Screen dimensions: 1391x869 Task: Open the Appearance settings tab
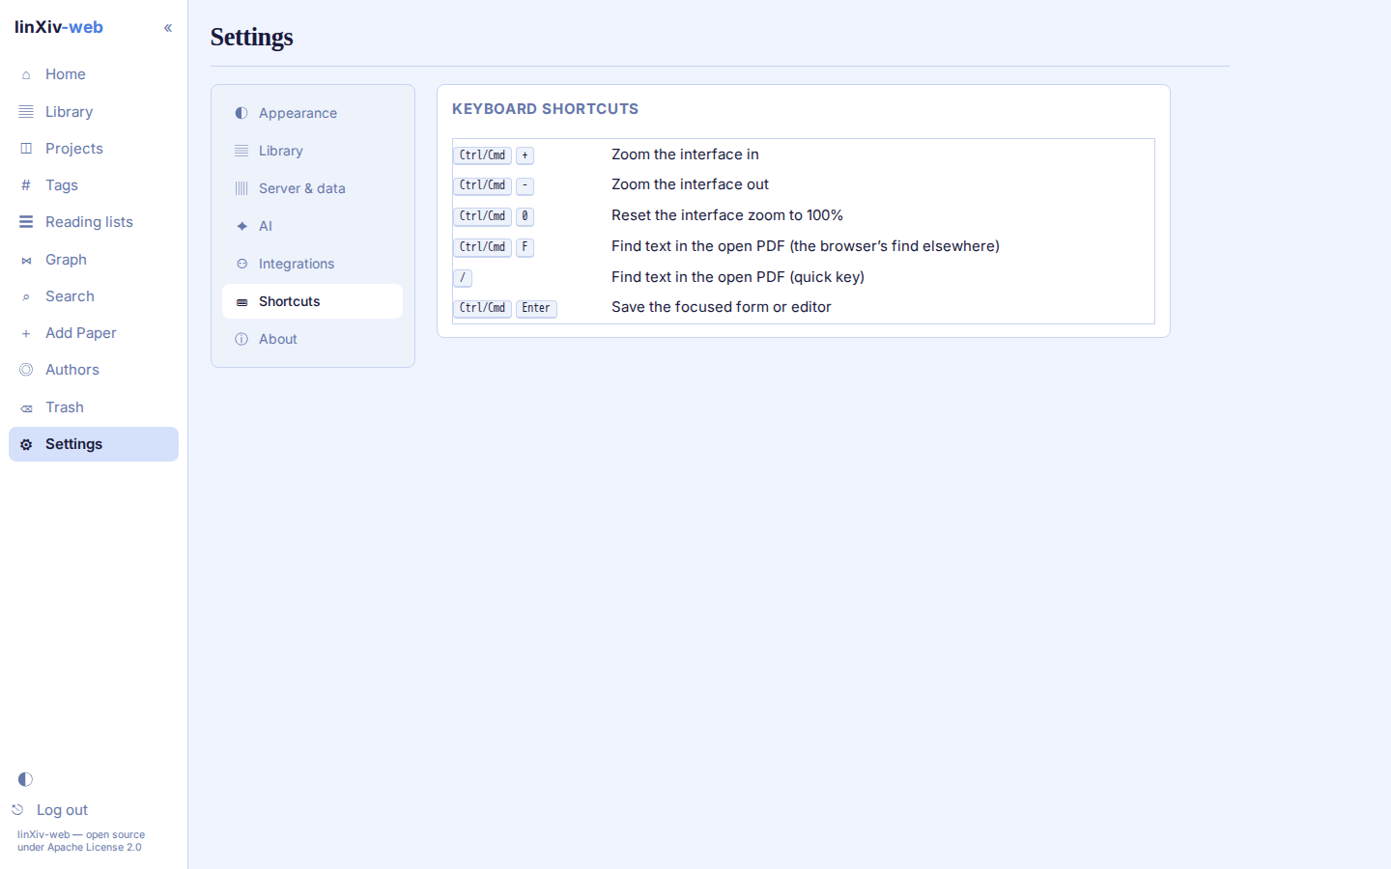point(312,113)
